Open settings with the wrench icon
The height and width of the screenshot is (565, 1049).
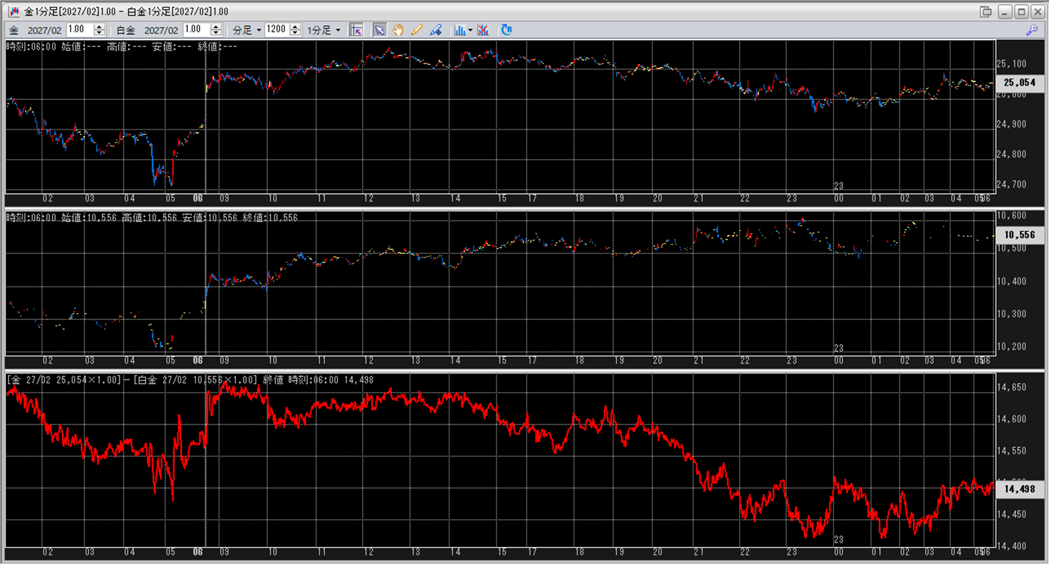pos(1032,30)
